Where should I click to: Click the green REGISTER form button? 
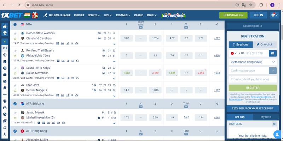point(253,88)
